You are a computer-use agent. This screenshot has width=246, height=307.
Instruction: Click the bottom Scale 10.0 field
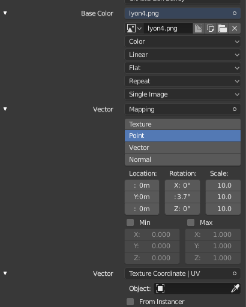223,209
